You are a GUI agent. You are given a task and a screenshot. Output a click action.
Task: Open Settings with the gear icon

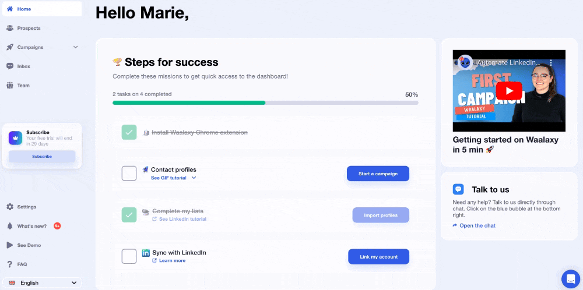pos(10,207)
